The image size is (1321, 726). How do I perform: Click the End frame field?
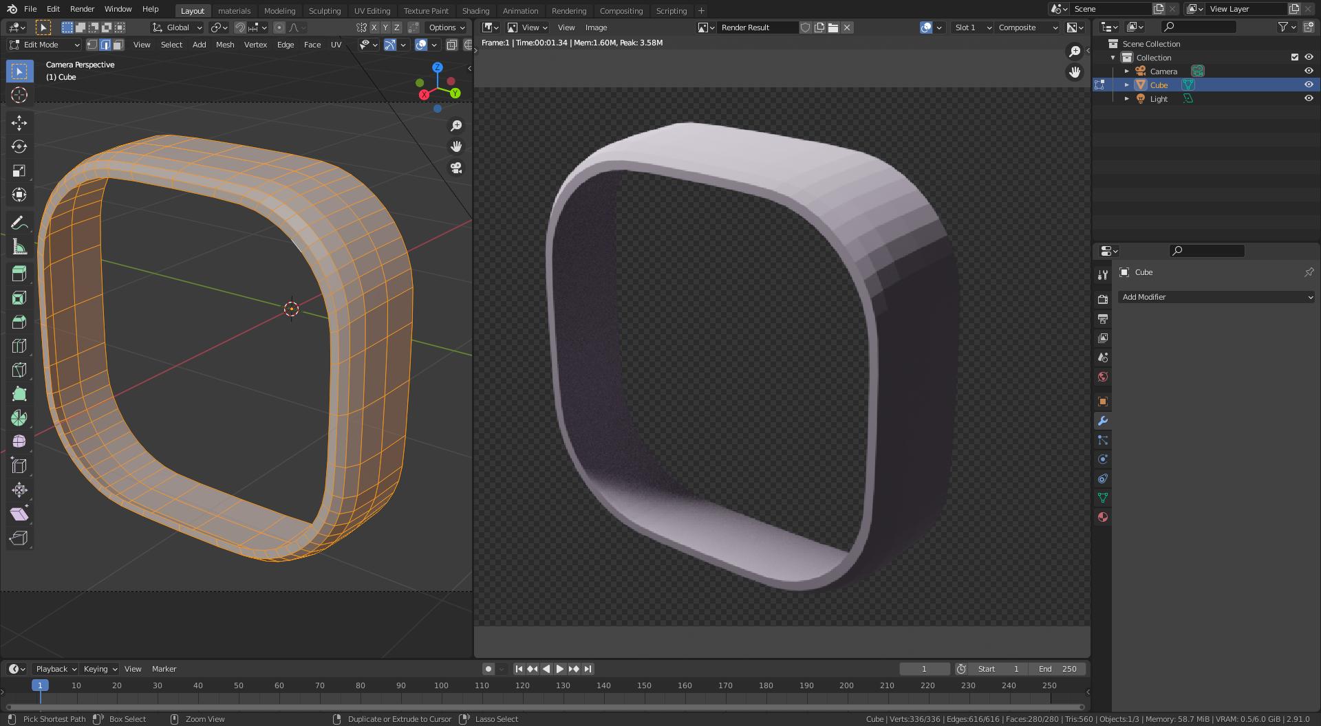(1058, 669)
